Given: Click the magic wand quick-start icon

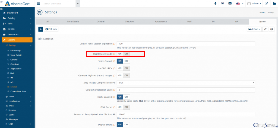Looking at the screenshot, I should pyautogui.click(x=265, y=29).
